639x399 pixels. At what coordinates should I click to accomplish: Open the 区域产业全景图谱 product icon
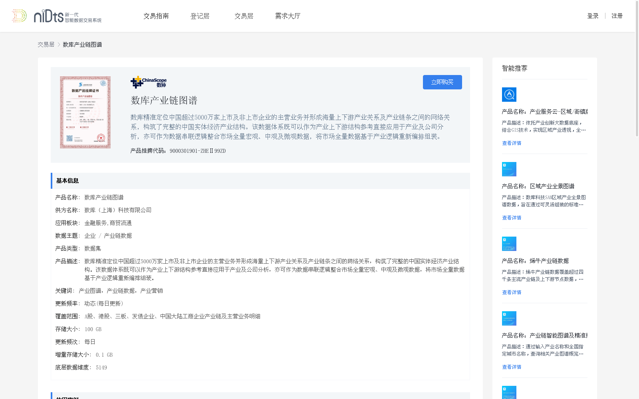coord(509,169)
